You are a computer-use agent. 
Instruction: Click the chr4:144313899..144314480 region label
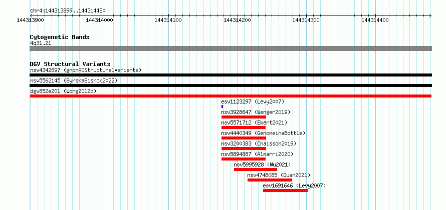tap(68, 11)
